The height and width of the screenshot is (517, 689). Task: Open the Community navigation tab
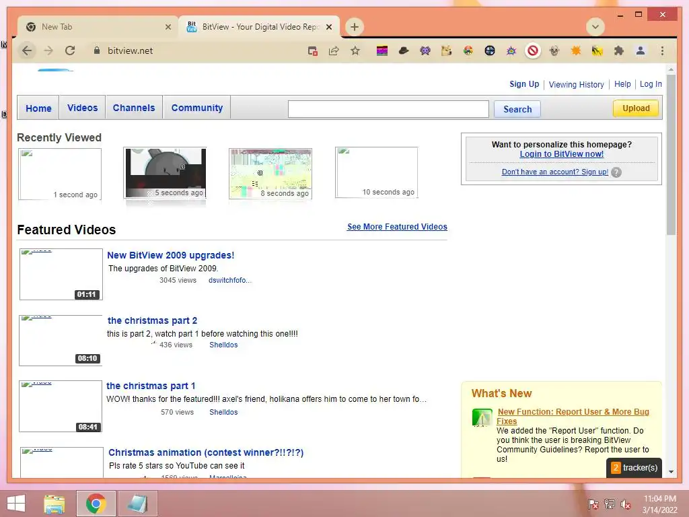pyautogui.click(x=197, y=108)
